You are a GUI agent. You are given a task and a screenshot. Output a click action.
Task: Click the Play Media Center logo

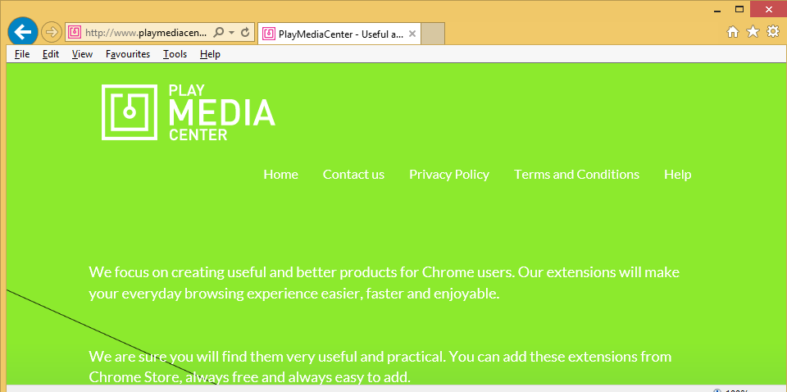point(189,112)
